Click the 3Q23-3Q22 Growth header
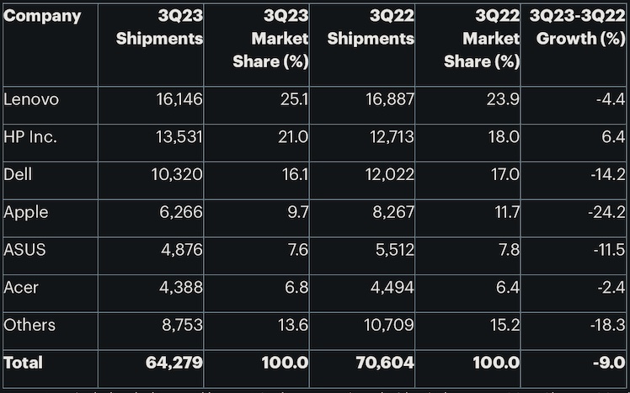 pyautogui.click(x=577, y=28)
